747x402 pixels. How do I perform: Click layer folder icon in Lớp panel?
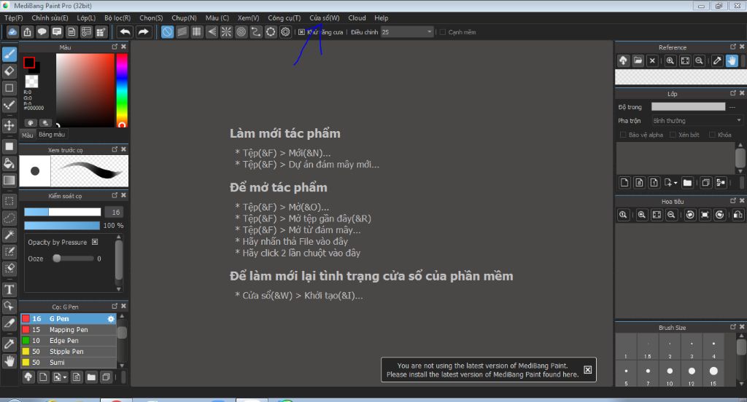click(x=687, y=183)
